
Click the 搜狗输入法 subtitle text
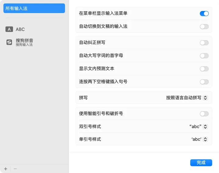coord(24,45)
